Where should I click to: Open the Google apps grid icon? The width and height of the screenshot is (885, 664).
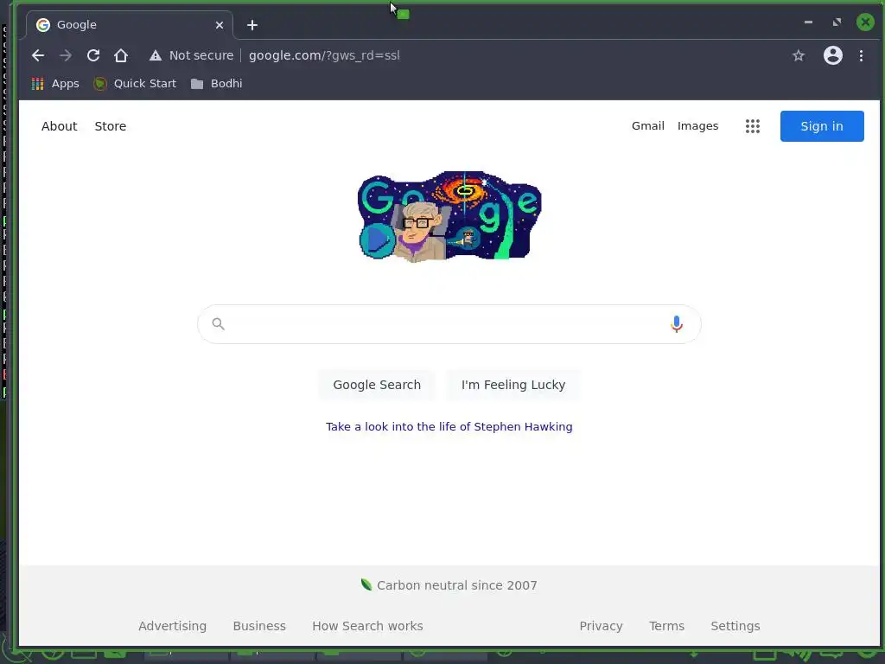(753, 126)
